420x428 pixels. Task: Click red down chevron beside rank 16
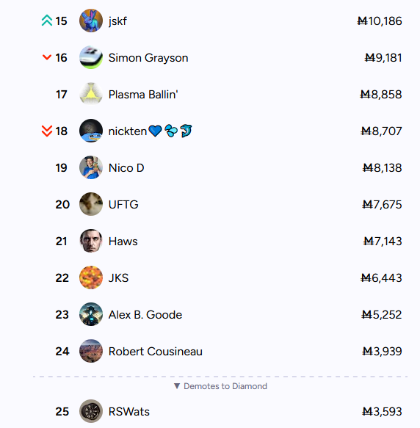47,57
